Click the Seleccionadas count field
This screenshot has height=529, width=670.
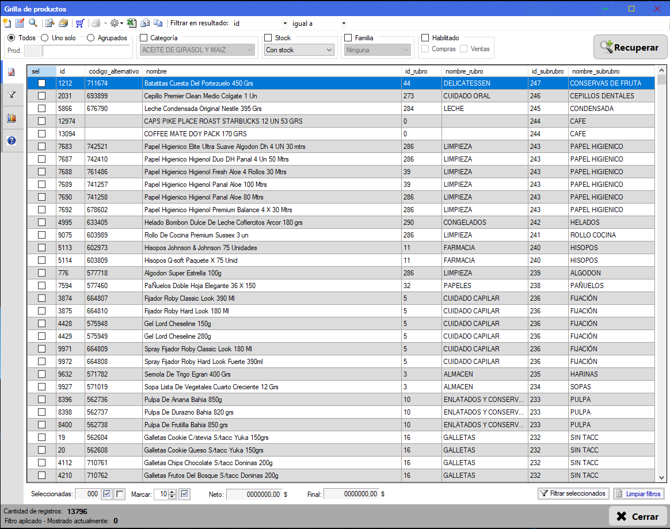click(87, 494)
